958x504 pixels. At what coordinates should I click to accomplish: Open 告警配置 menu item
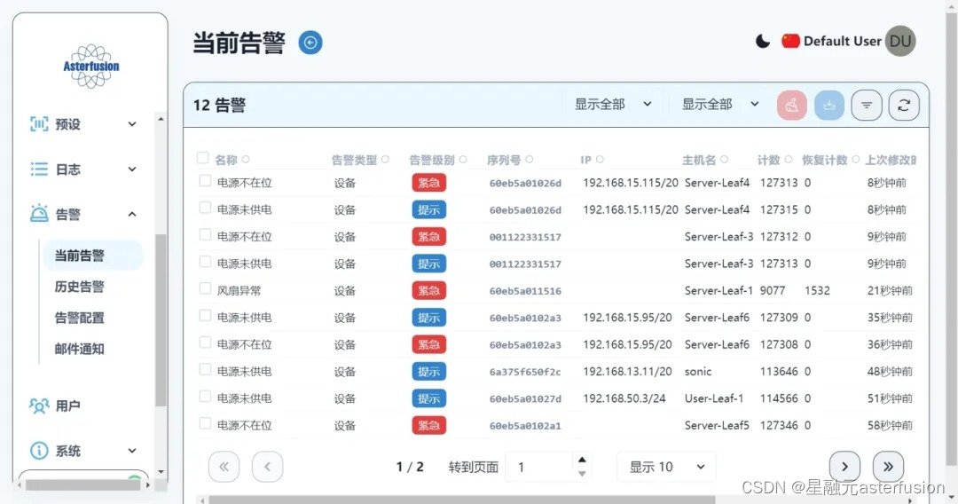80,318
